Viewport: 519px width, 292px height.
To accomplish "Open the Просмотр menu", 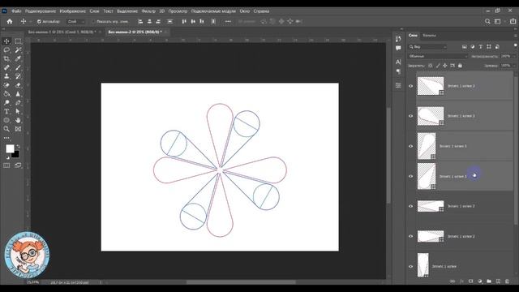I will (178, 11).
